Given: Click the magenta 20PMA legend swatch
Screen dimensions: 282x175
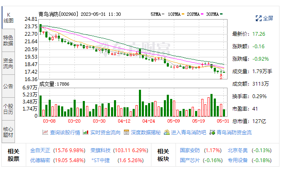Looking at the screenshot, I should coord(202,14).
